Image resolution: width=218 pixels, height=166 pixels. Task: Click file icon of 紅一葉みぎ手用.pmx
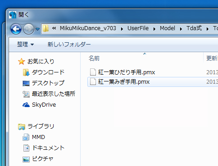click(93, 81)
